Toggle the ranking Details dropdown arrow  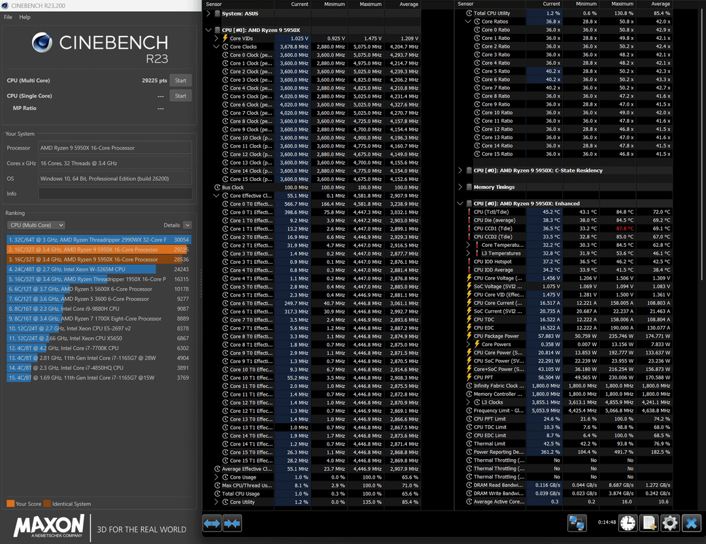188,225
